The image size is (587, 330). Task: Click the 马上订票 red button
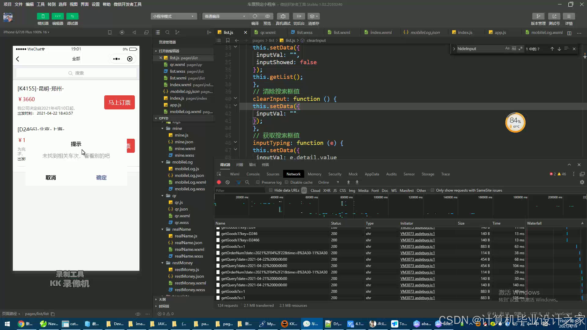119,102
